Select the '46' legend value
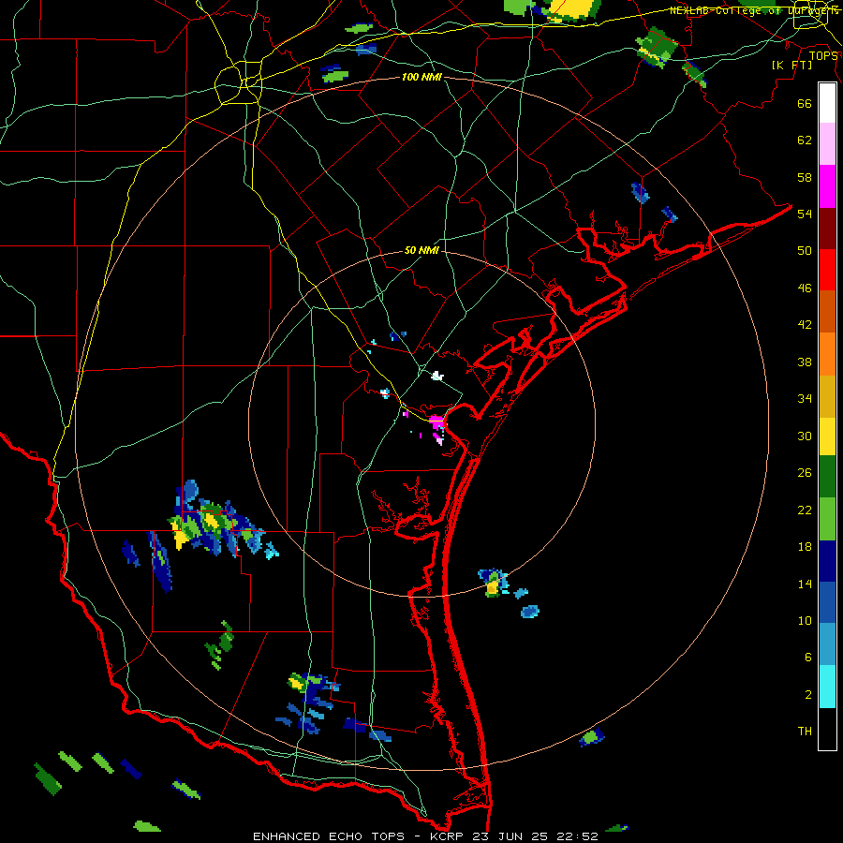The image size is (843, 843). pyautogui.click(x=805, y=288)
